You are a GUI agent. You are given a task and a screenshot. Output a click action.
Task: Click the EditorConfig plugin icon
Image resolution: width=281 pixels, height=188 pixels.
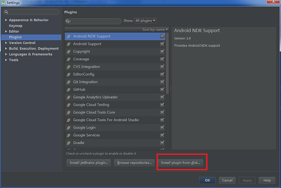tap(69, 74)
